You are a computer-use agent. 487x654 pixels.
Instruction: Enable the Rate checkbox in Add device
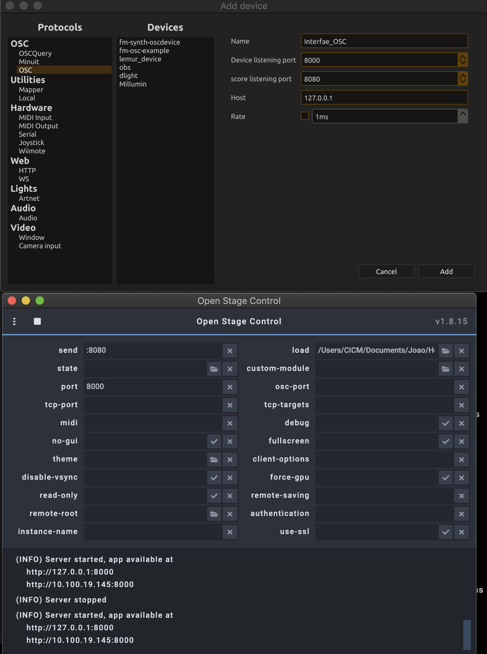(305, 116)
